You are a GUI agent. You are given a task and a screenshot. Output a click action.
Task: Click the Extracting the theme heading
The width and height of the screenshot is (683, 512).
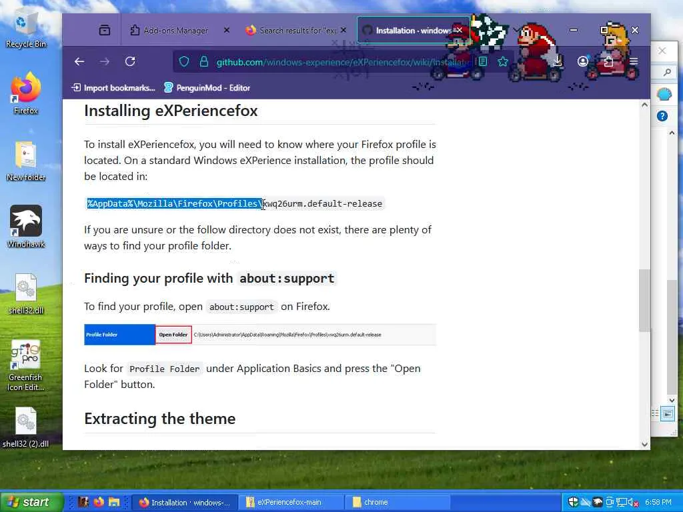(x=160, y=419)
